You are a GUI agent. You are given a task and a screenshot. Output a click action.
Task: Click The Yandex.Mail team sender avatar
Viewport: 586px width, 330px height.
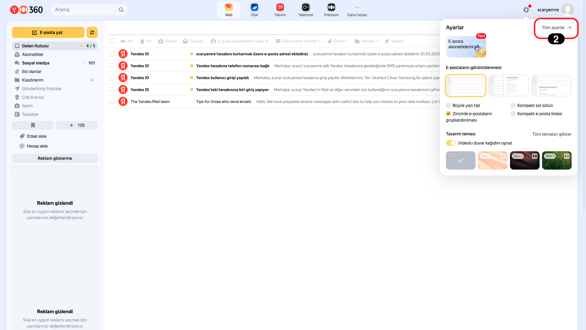point(123,101)
